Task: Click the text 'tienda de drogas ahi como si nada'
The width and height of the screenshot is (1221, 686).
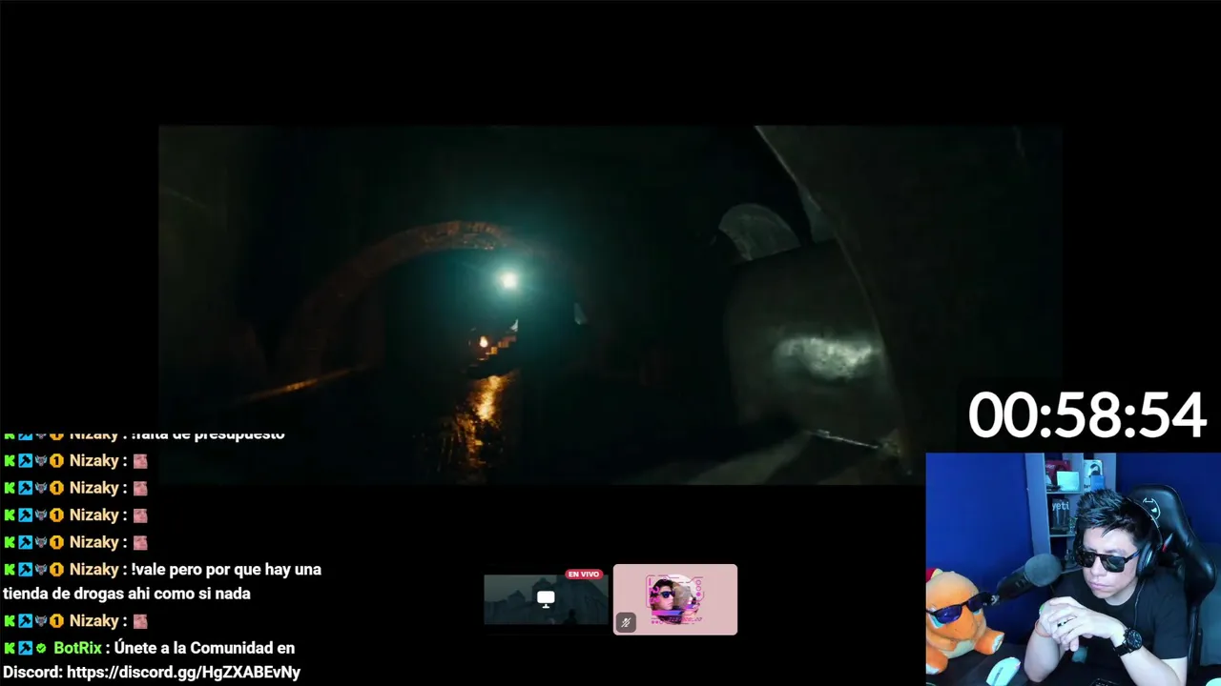Action: (x=127, y=594)
